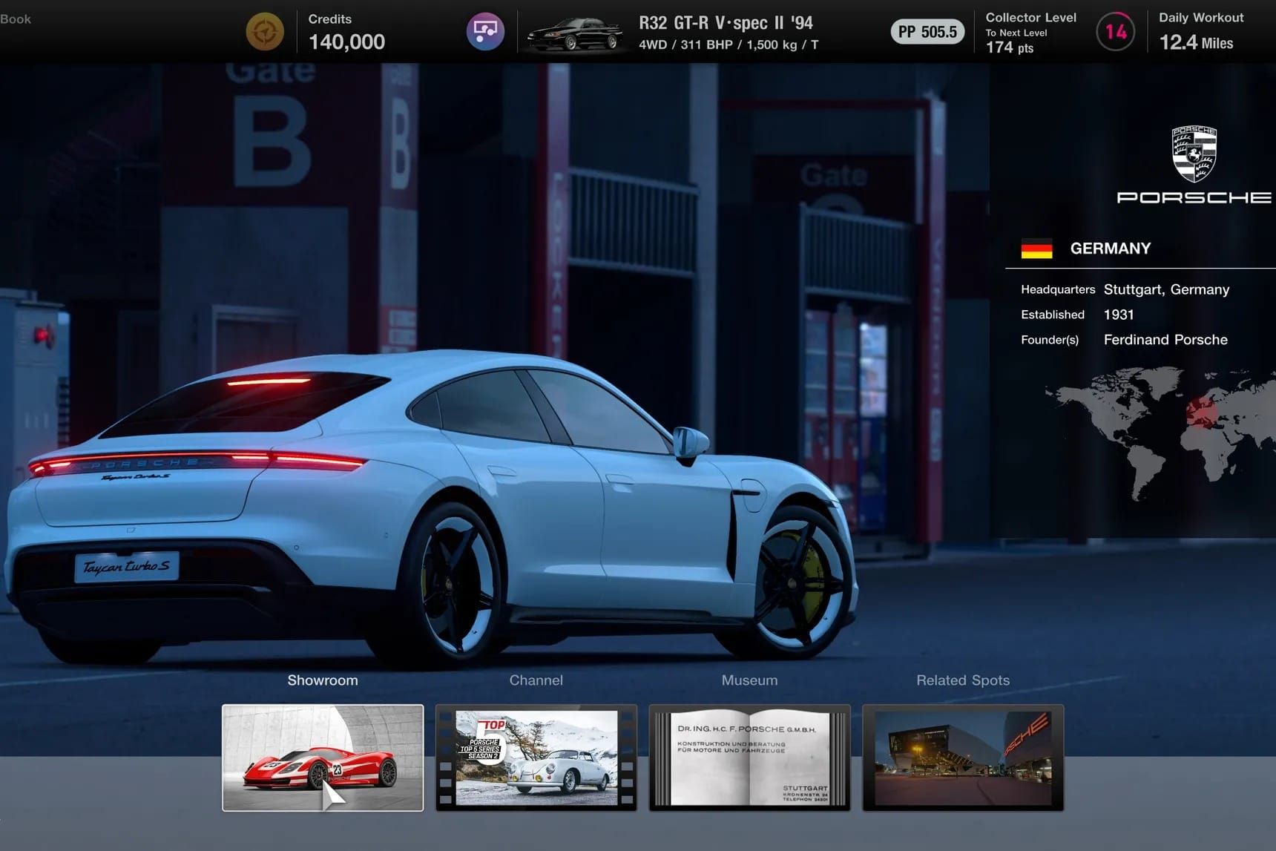Select the Related Spots section label
The width and height of the screenshot is (1276, 851).
click(x=962, y=680)
